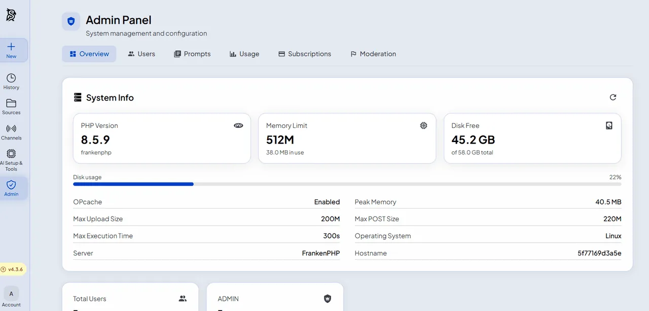Click the OPcache Enabled status
Viewport: 649px width, 311px height.
click(327, 202)
